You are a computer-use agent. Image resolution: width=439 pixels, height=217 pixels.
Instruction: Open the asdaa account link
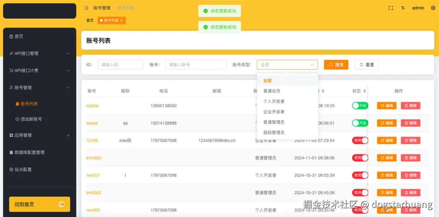pyautogui.click(x=92, y=123)
